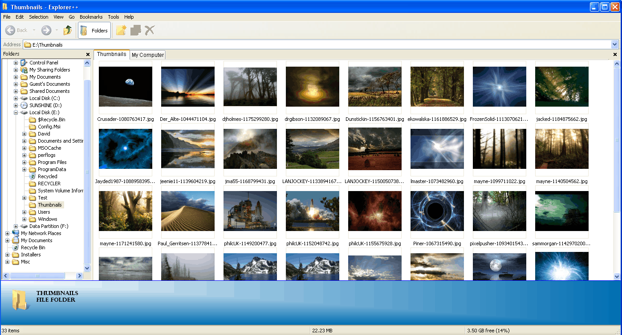Open the File menu
The width and height of the screenshot is (622, 335).
coord(7,17)
